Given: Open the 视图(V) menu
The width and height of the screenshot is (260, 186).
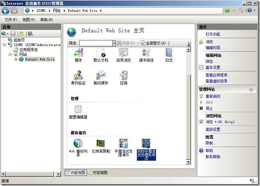Looking at the screenshot, I should (29, 20).
